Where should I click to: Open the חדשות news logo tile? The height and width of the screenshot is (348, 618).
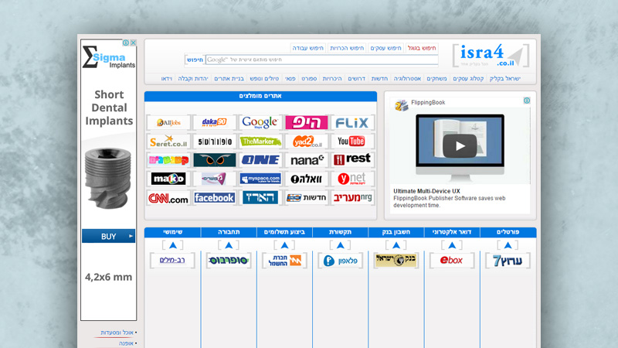coord(306,198)
